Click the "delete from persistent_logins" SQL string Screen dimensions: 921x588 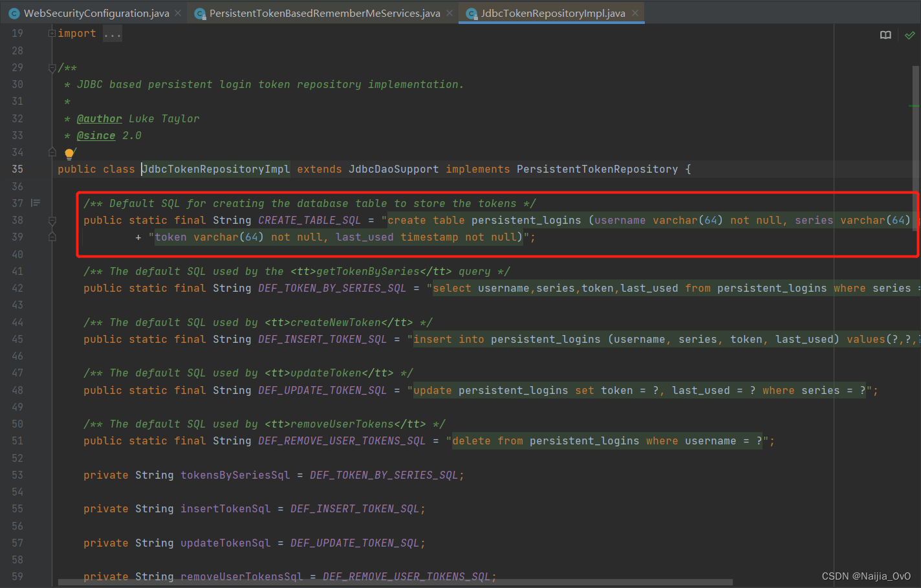[607, 441]
